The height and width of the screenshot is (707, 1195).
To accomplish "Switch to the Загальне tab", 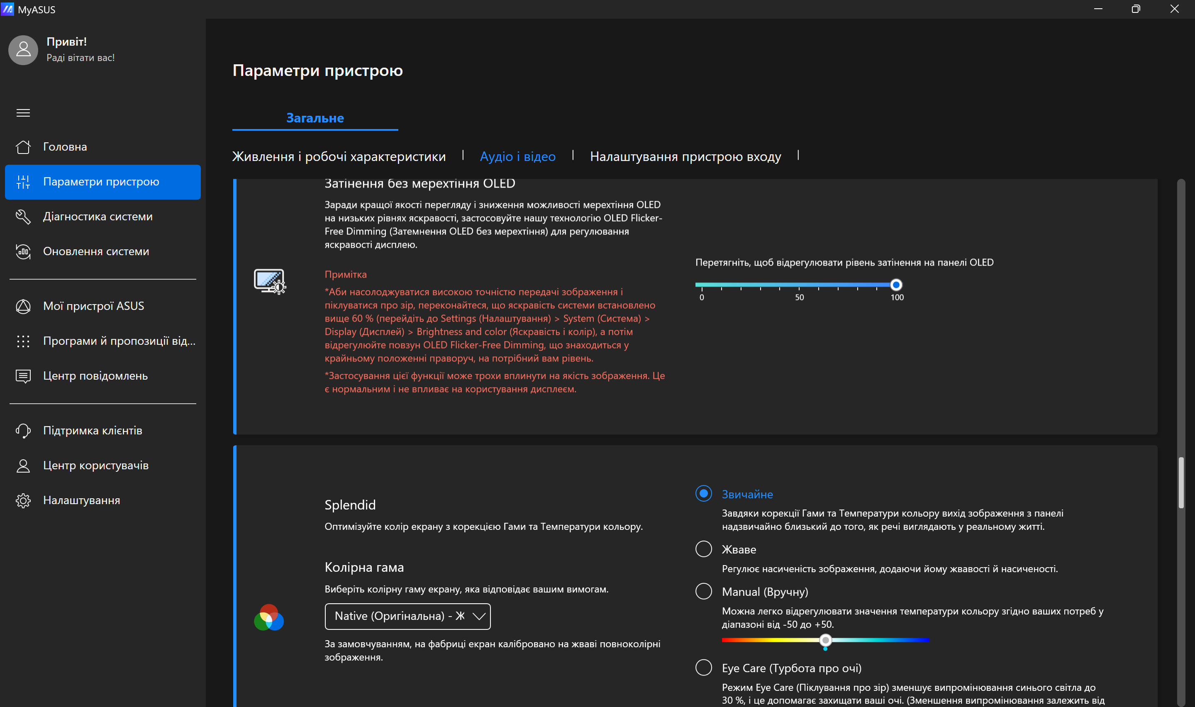I will click(x=315, y=118).
